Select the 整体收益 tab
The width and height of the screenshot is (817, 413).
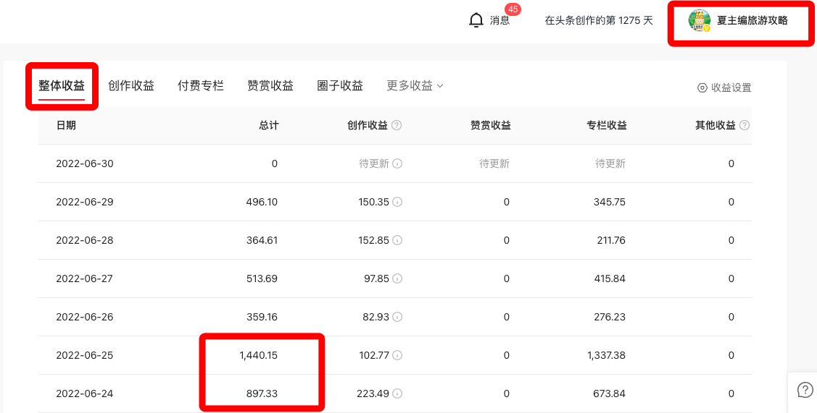point(62,86)
